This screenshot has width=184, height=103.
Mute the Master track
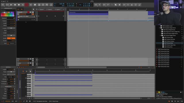pyautogui.click(x=33, y=63)
